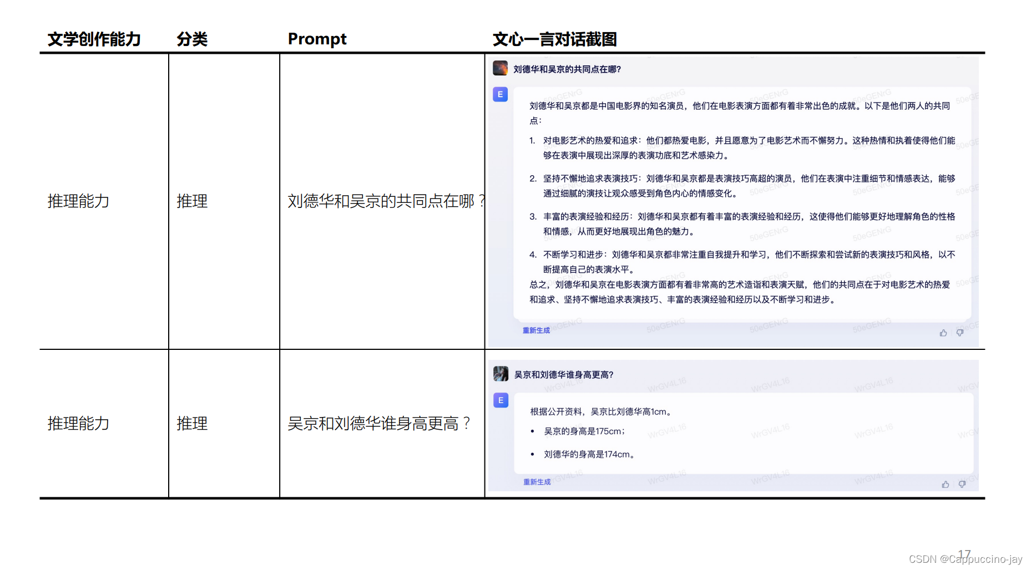This screenshot has height=570, width=1031.
Task: Click thumbs-down icon under the 身高 answer
Action: click(962, 484)
